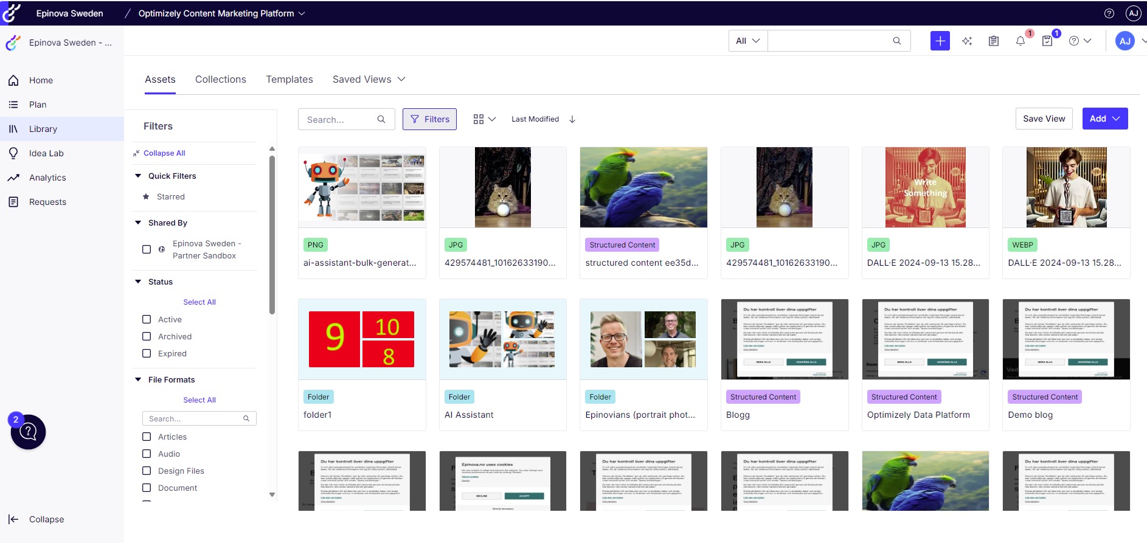Viewport: 1147px width, 543px height.
Task: Click the Epinova Sweden workspace logo icon
Action: coord(13,43)
